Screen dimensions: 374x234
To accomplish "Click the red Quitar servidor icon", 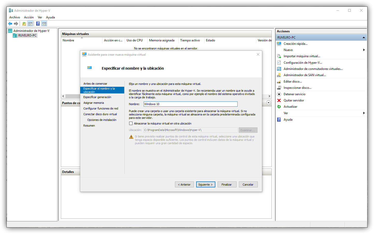I will (x=279, y=100).
